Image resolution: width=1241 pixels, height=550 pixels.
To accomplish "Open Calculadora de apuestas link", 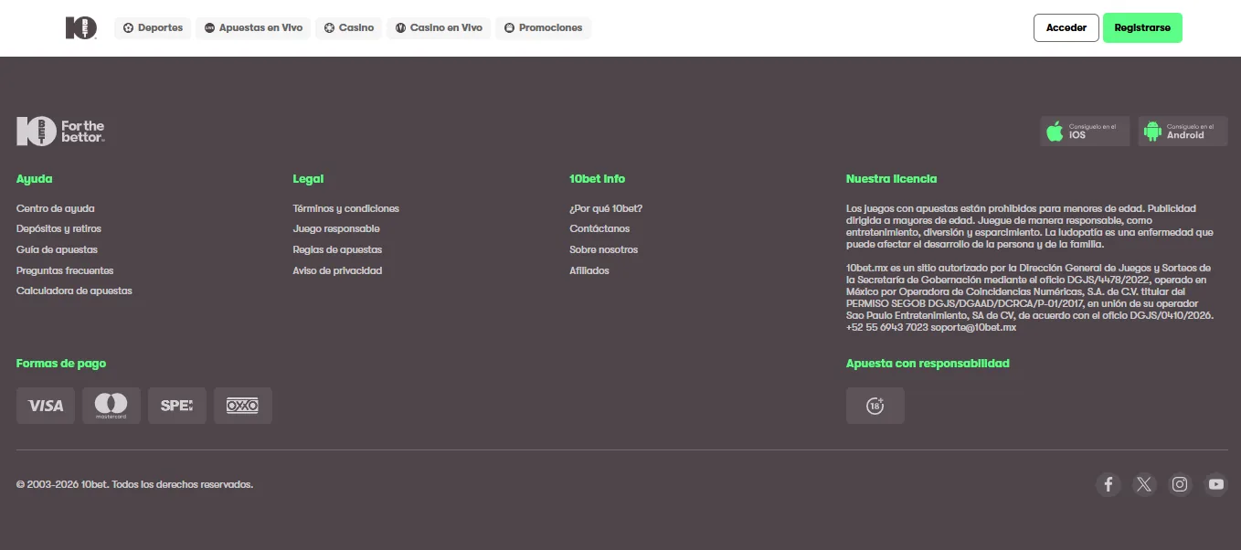I will click(x=74, y=291).
